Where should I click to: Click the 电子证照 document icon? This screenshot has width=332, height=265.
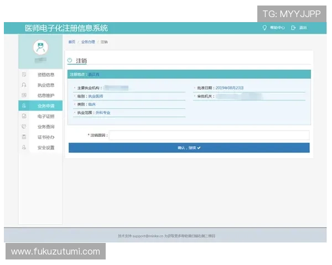pos(24,116)
